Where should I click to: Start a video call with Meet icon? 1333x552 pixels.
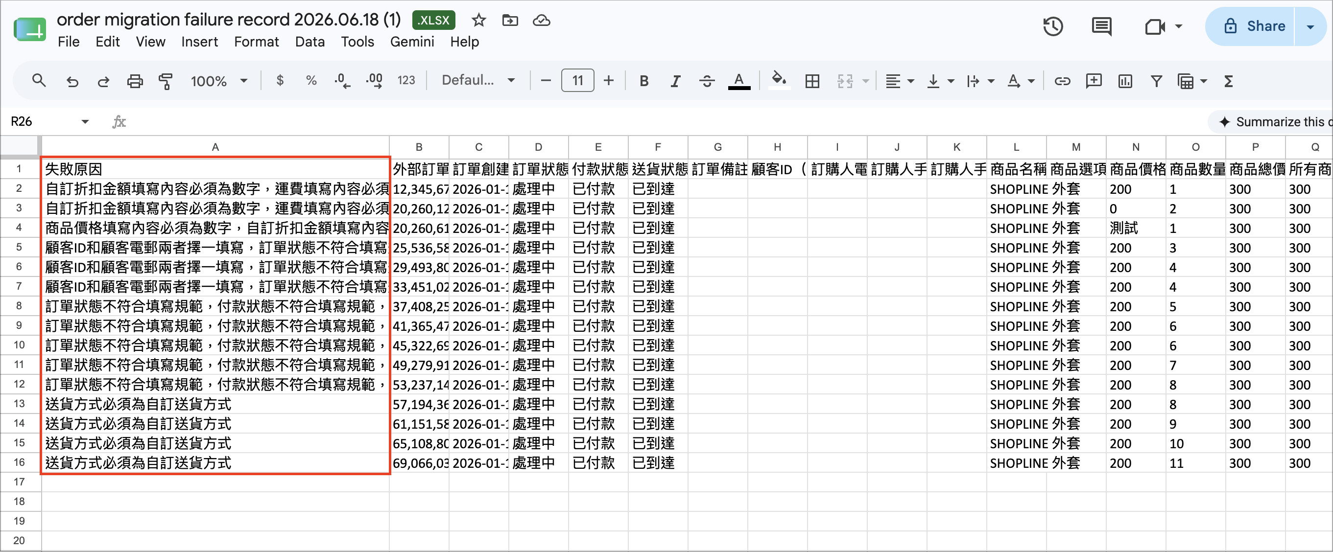(x=1155, y=26)
